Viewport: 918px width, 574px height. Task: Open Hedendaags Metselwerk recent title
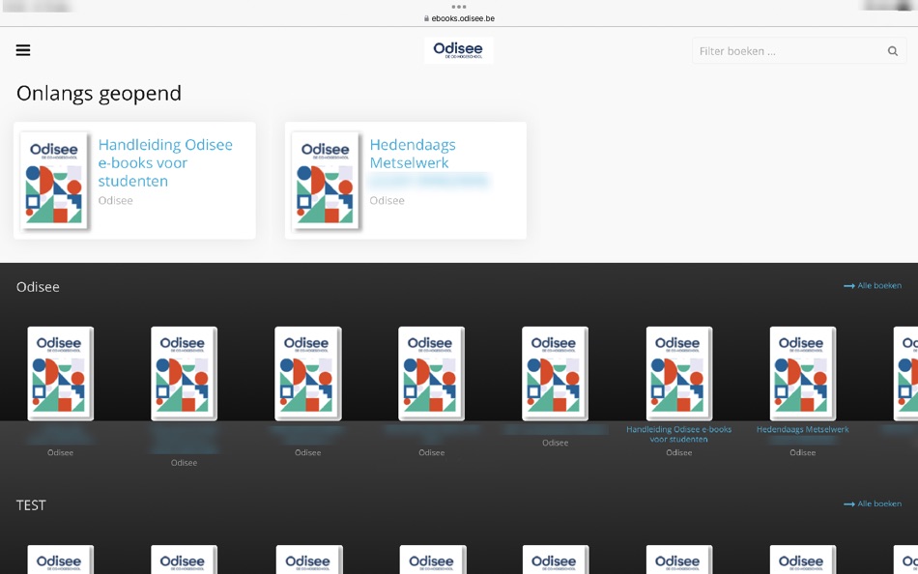pyautogui.click(x=413, y=154)
